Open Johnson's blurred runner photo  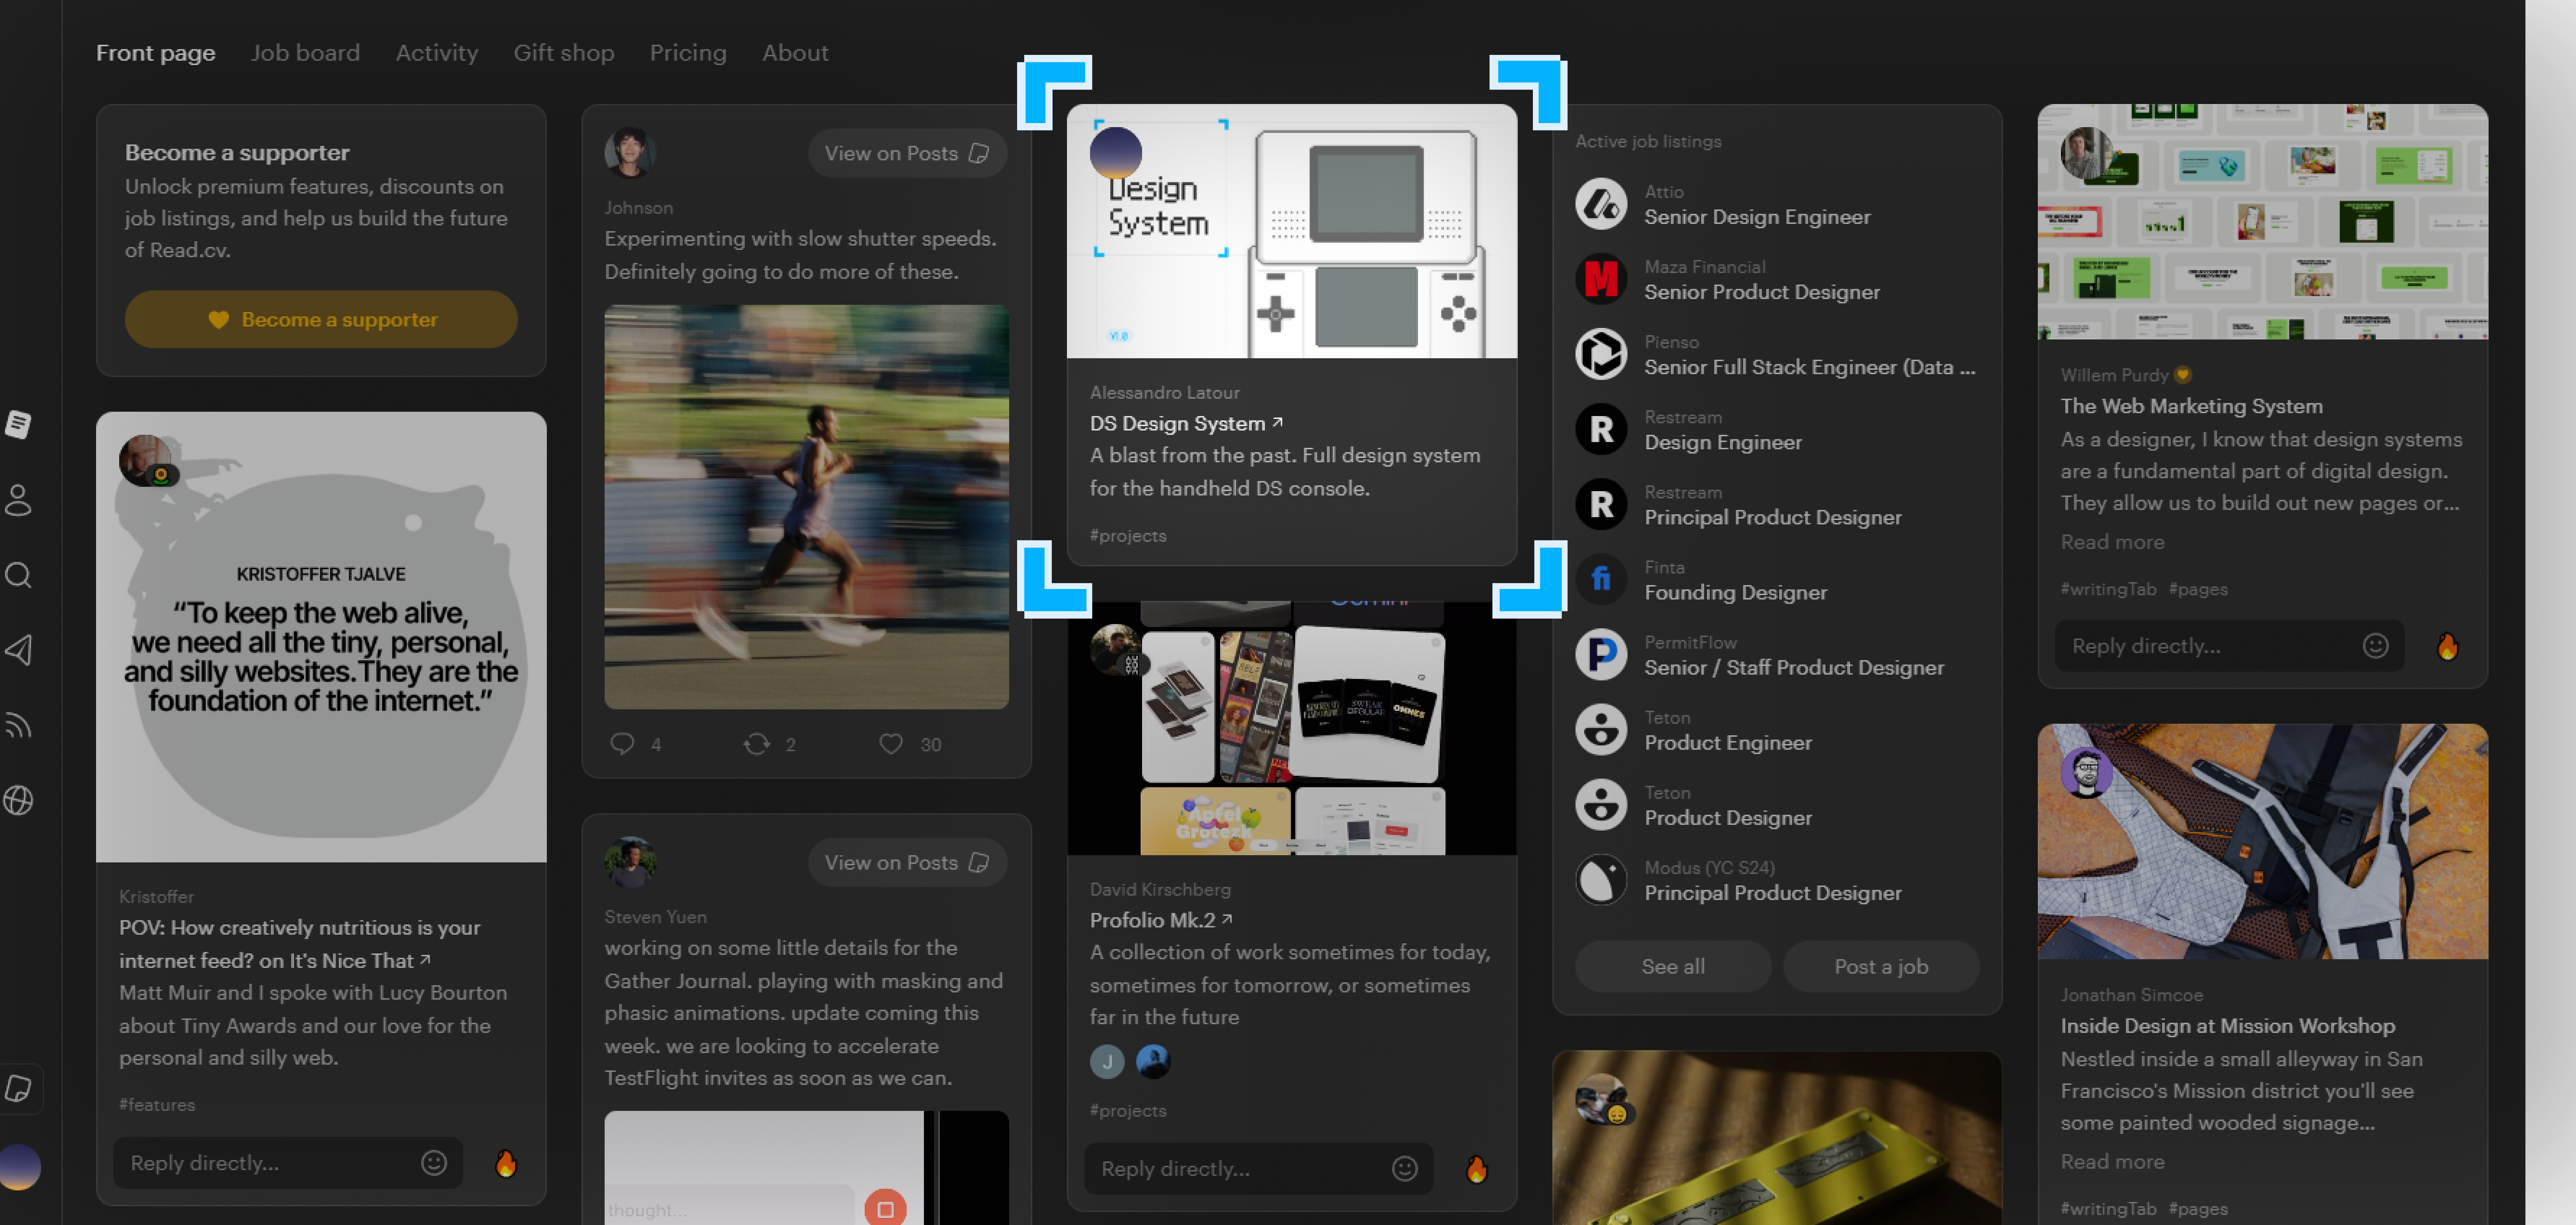(x=806, y=507)
